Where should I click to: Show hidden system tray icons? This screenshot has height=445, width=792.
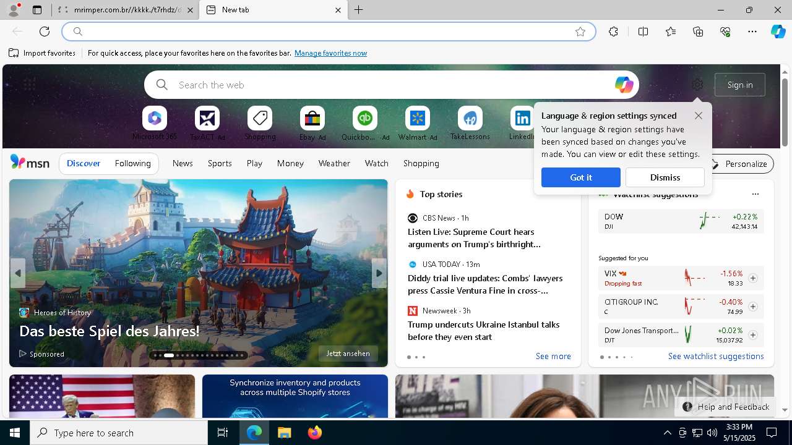coord(667,433)
